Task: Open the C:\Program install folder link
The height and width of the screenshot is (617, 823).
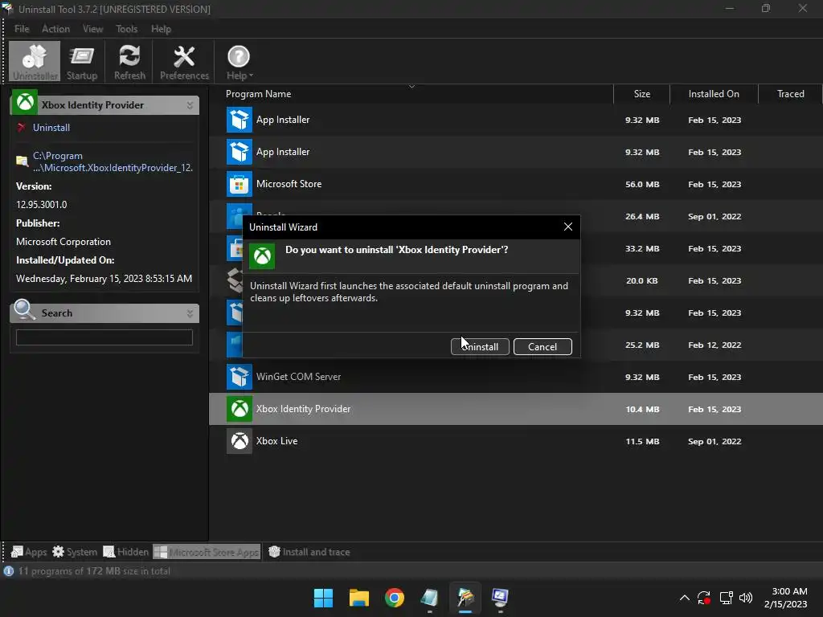Action: (113, 161)
